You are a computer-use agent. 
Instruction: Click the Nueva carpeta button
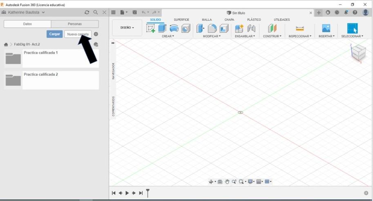point(78,34)
